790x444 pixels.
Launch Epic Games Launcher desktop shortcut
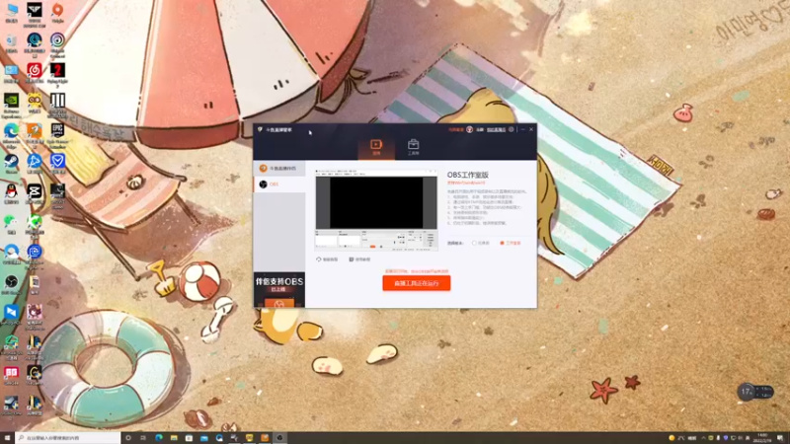pos(57,134)
